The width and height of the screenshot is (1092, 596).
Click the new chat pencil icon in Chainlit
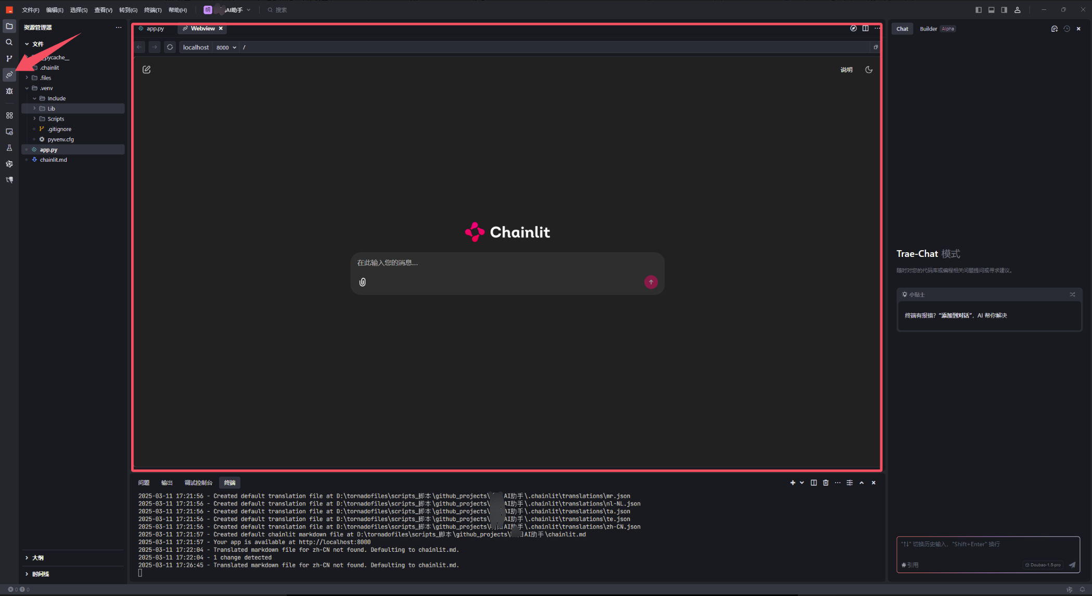[147, 70]
